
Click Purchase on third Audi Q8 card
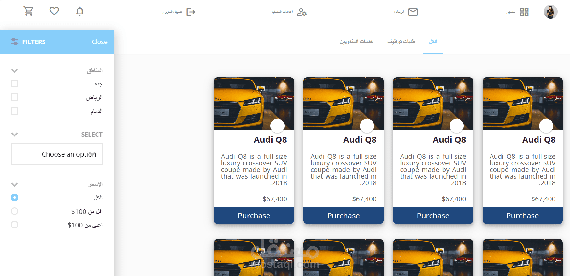433,216
